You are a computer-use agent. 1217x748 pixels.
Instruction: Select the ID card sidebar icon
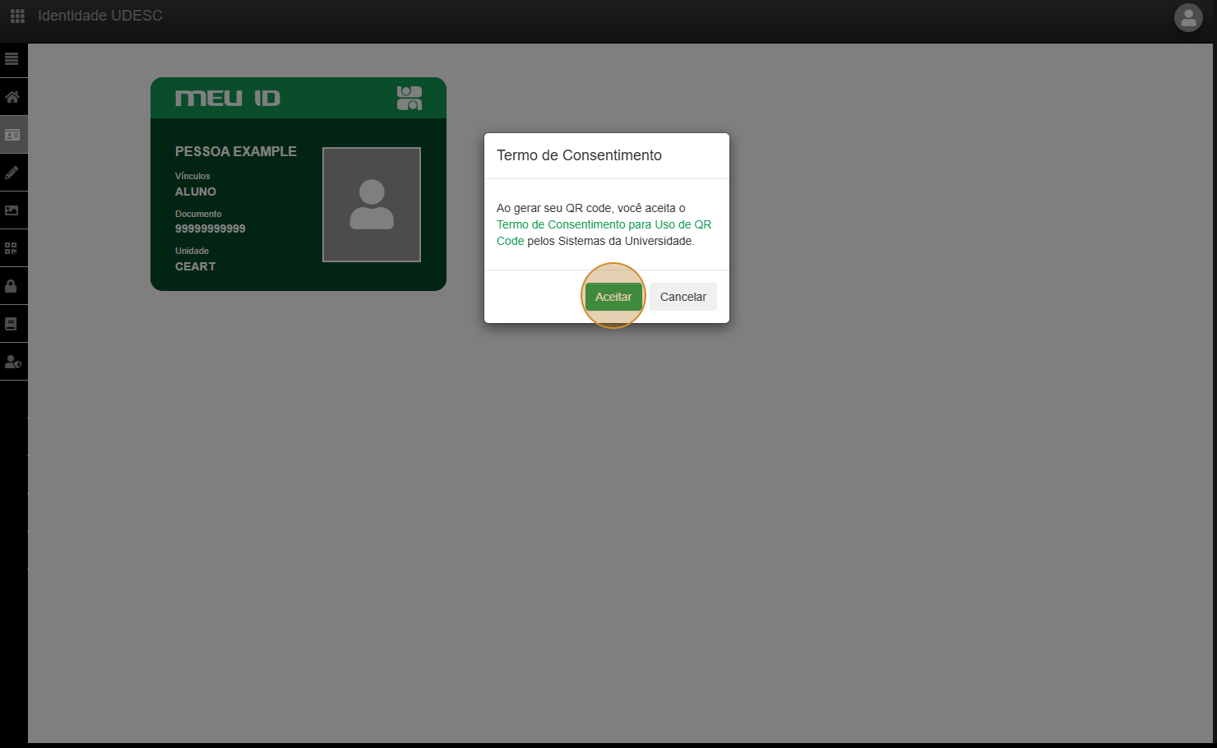[x=12, y=135]
